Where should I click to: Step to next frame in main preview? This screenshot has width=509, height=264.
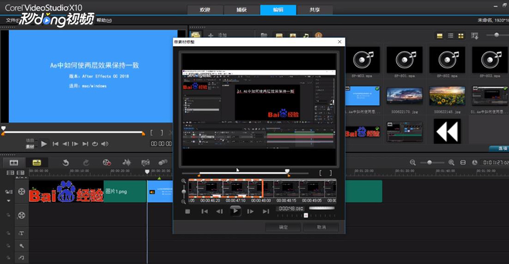pyautogui.click(x=75, y=144)
